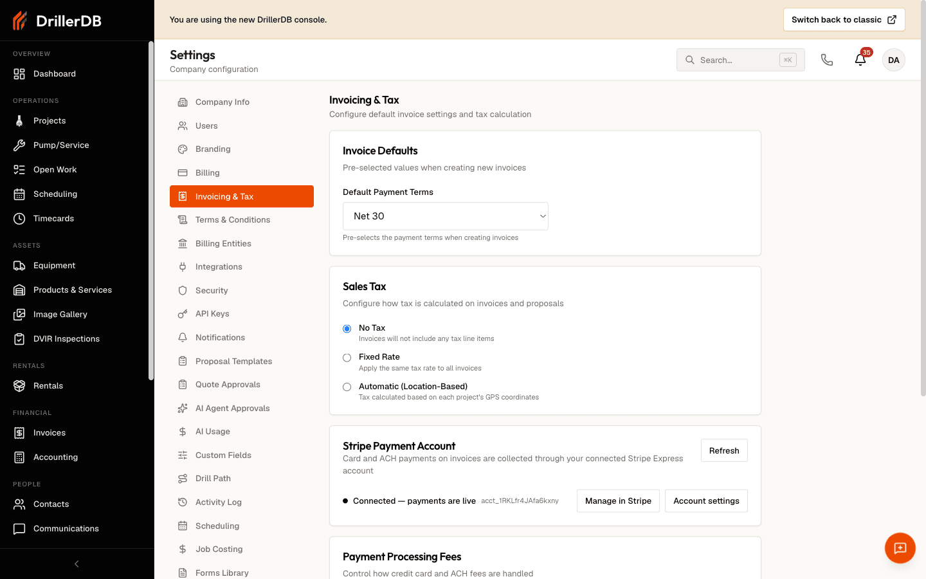Click the Branding palette icon
The image size is (926, 579).
point(183,149)
